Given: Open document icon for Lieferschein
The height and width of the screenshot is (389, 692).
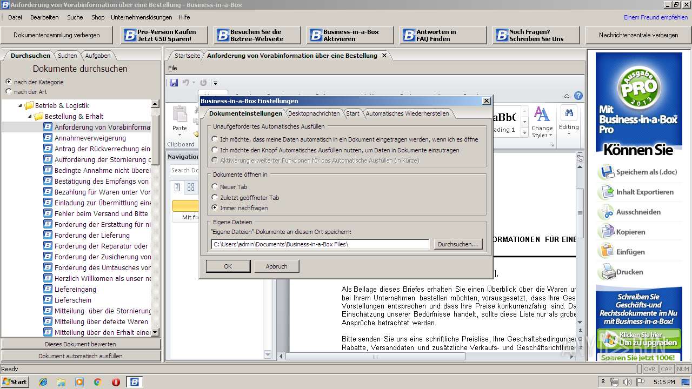Looking at the screenshot, I should pos(48,300).
